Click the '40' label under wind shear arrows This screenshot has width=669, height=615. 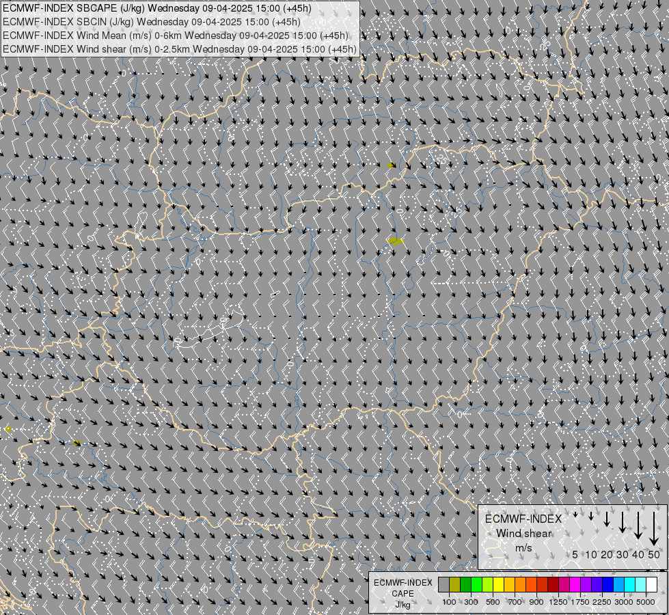638,554
